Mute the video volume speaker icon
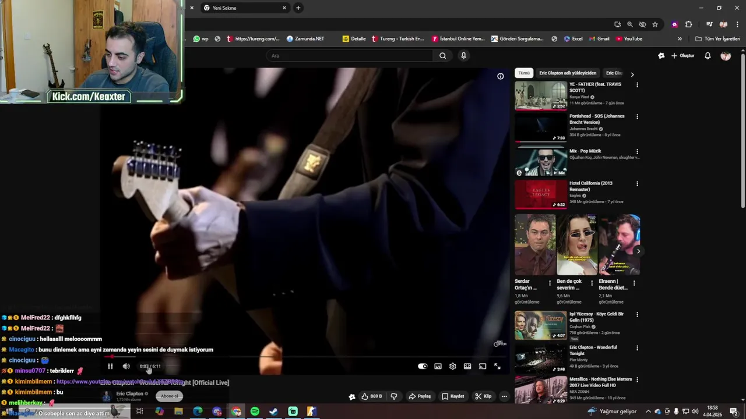This screenshot has width=746, height=419. [x=126, y=366]
